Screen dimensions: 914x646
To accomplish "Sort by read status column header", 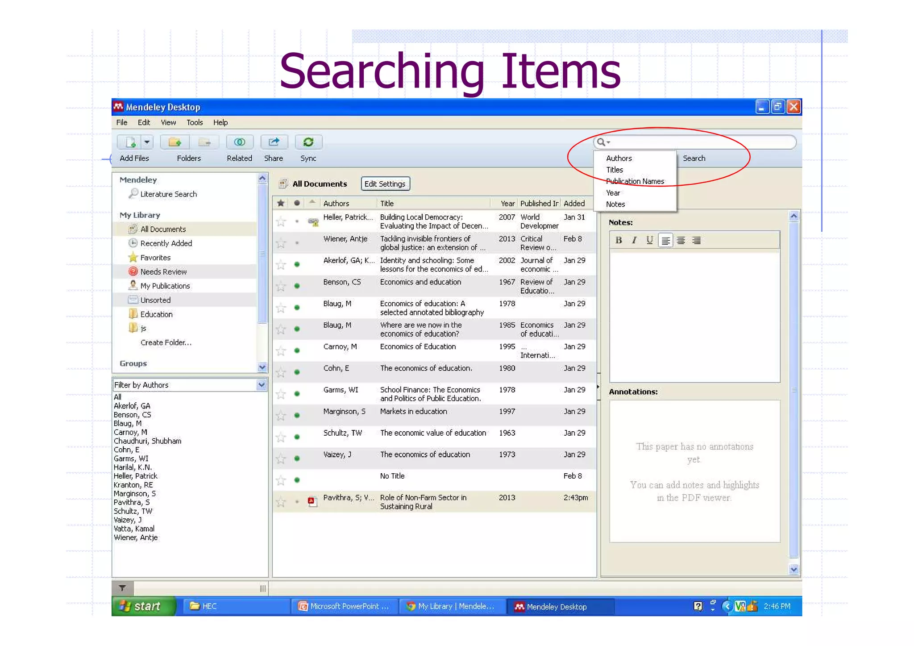I will pyautogui.click(x=297, y=203).
